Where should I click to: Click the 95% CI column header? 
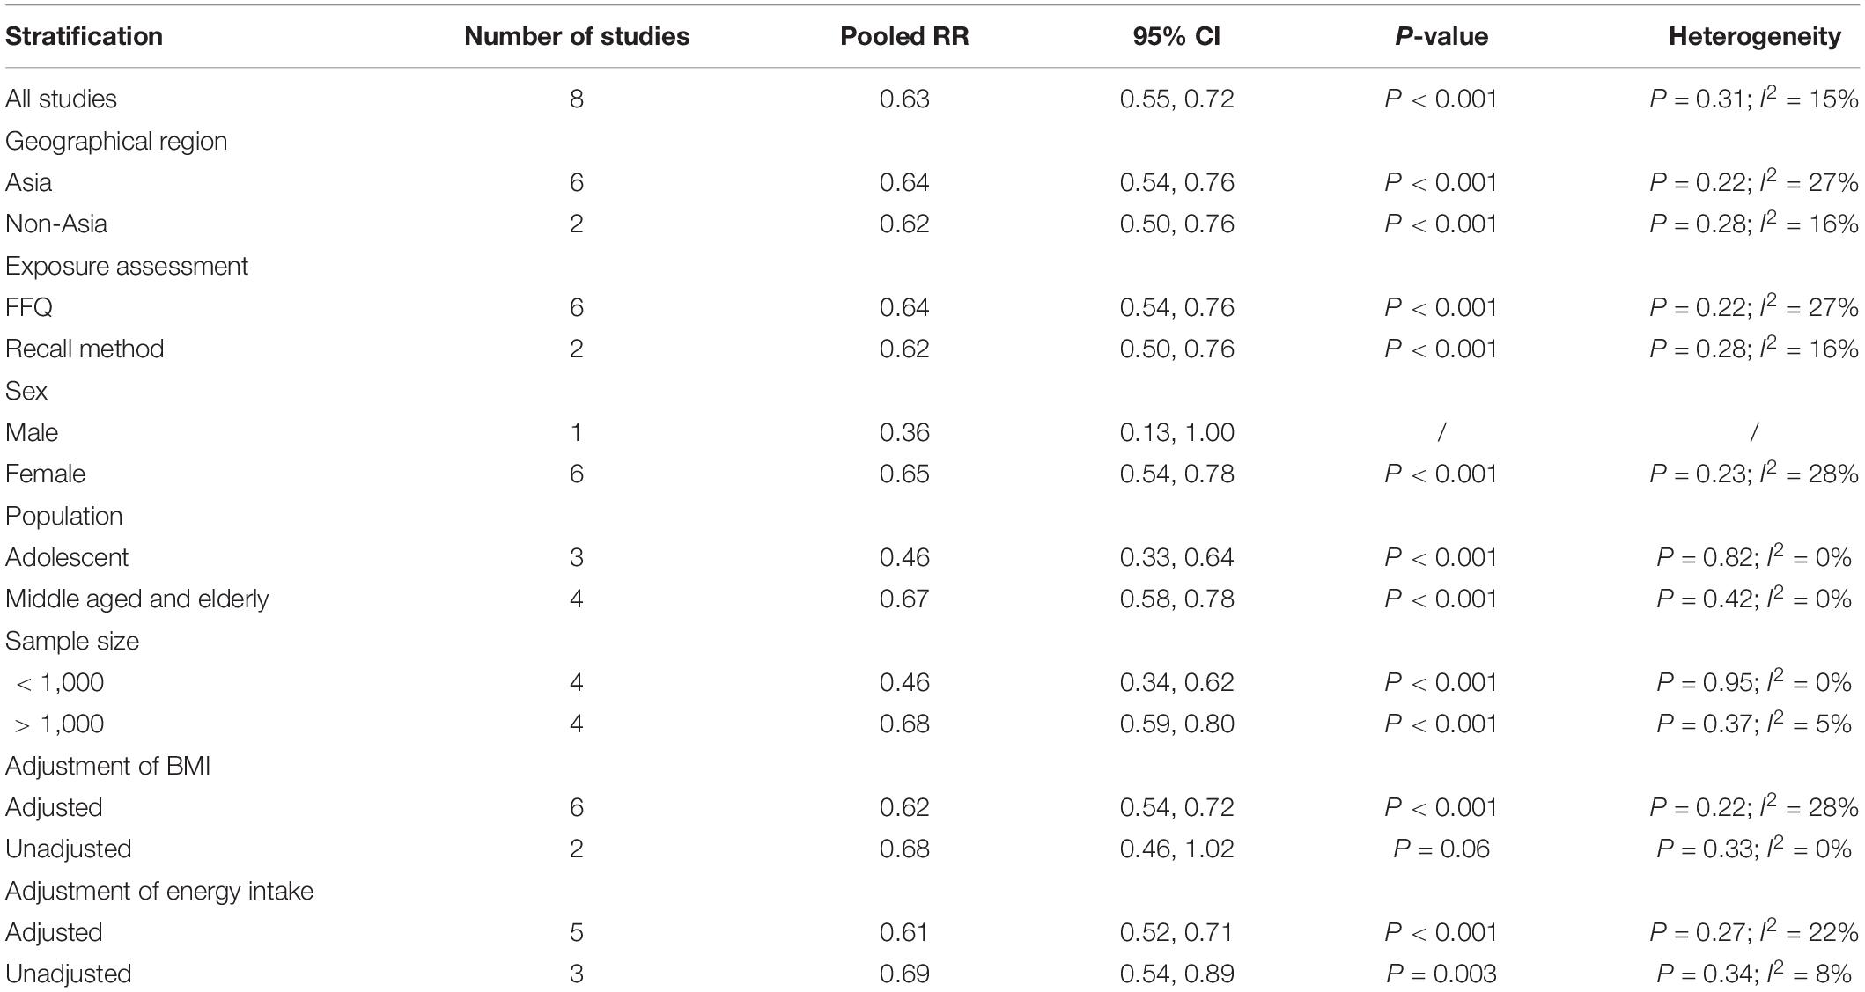click(x=1176, y=36)
